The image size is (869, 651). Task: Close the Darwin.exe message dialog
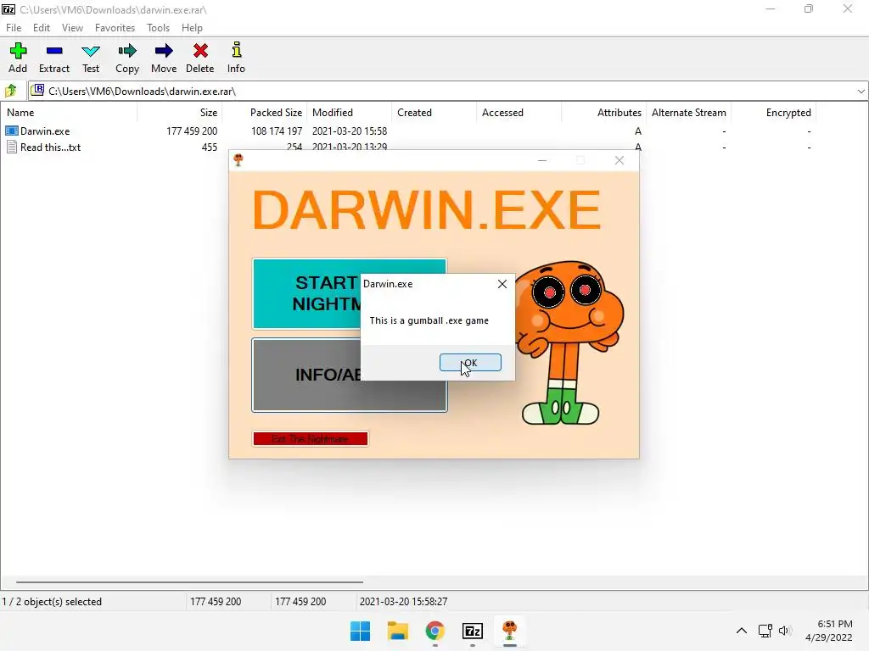(502, 284)
